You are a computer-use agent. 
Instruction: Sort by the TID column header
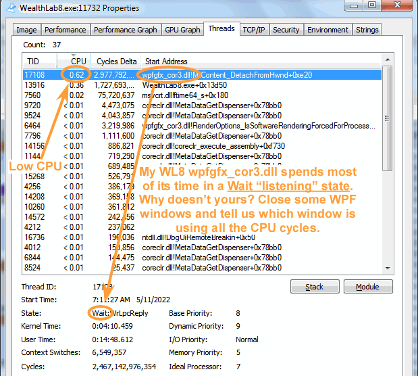click(39, 61)
